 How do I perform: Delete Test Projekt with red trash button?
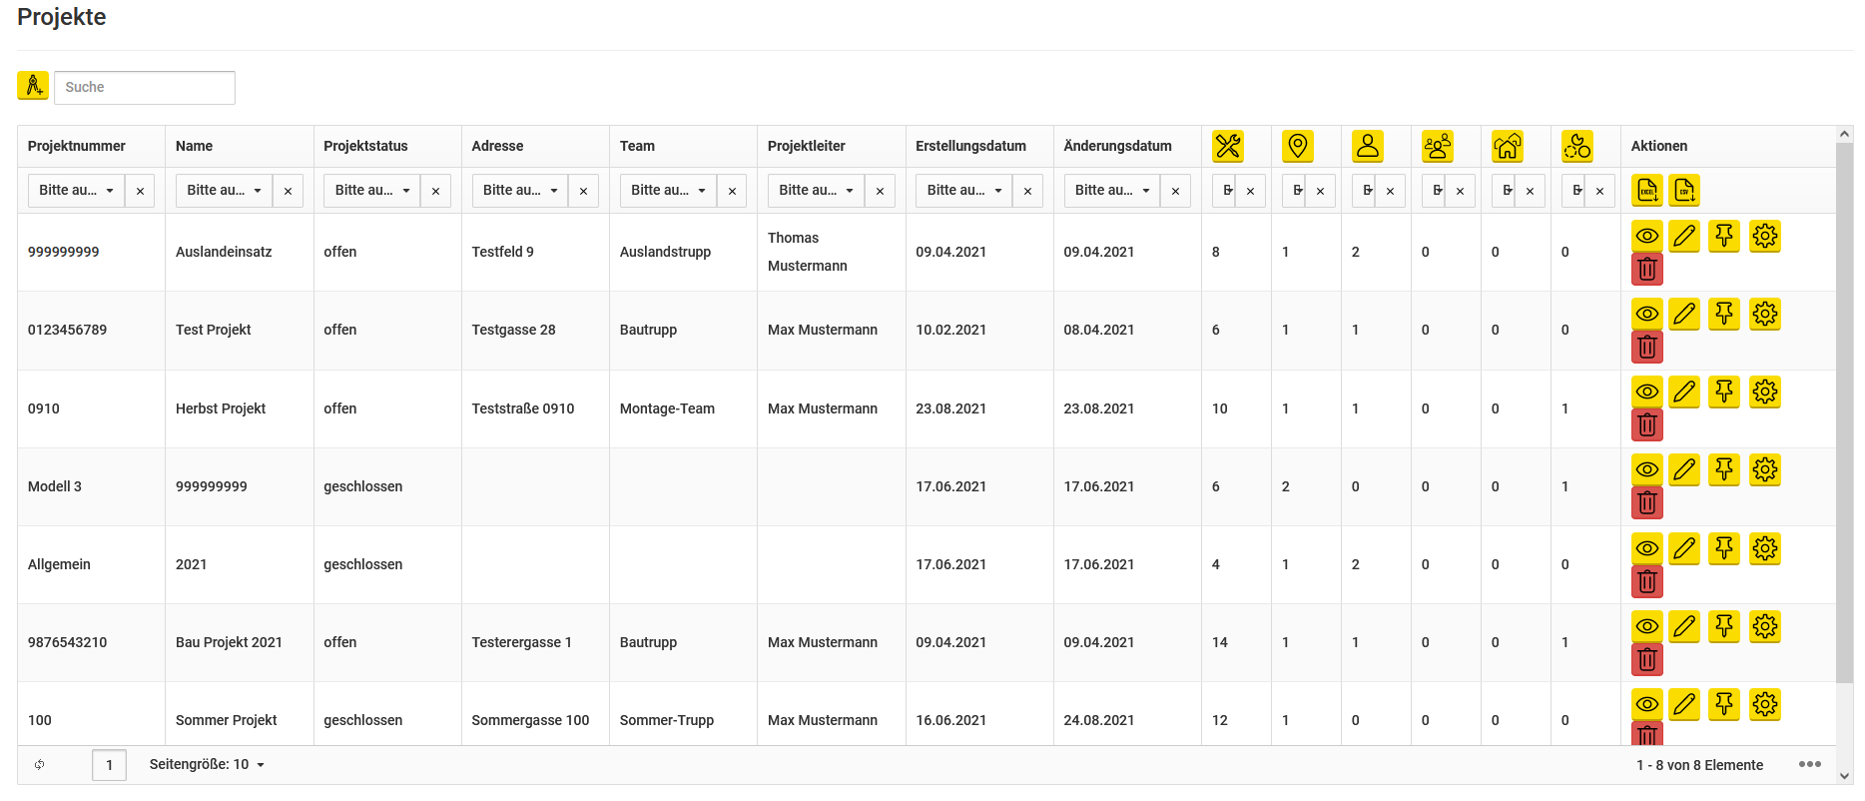point(1647,347)
